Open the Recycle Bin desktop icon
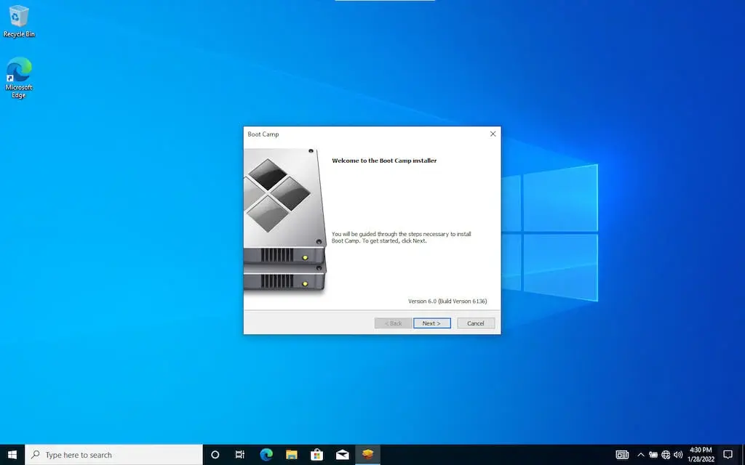Image resolution: width=745 pixels, height=465 pixels. (x=19, y=21)
